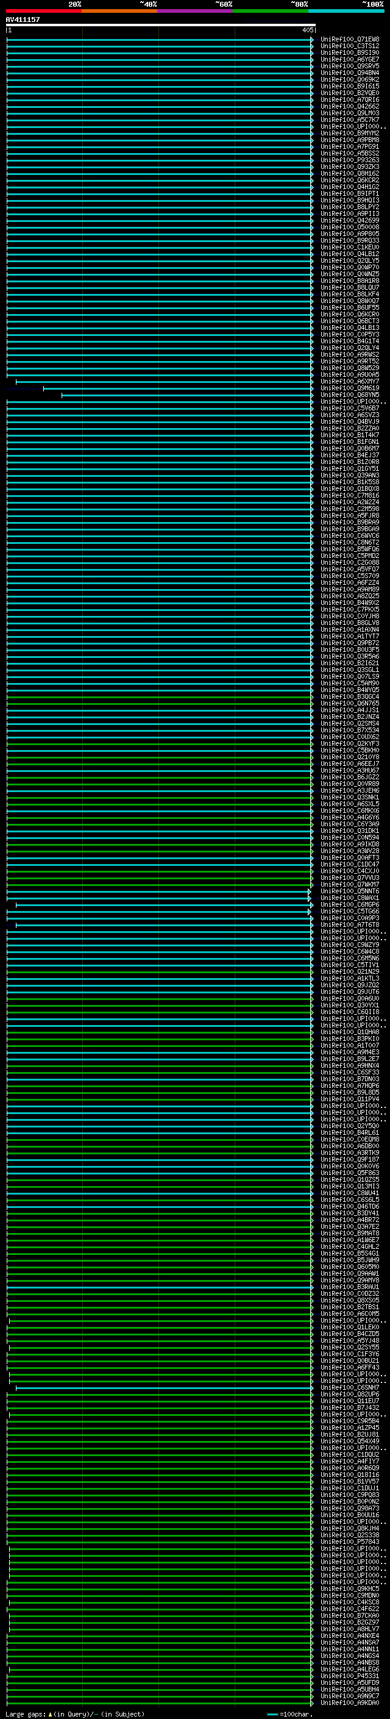Click the orange ~40% identity legend bar
Screen dimensions: 390x1719
[119, 12]
